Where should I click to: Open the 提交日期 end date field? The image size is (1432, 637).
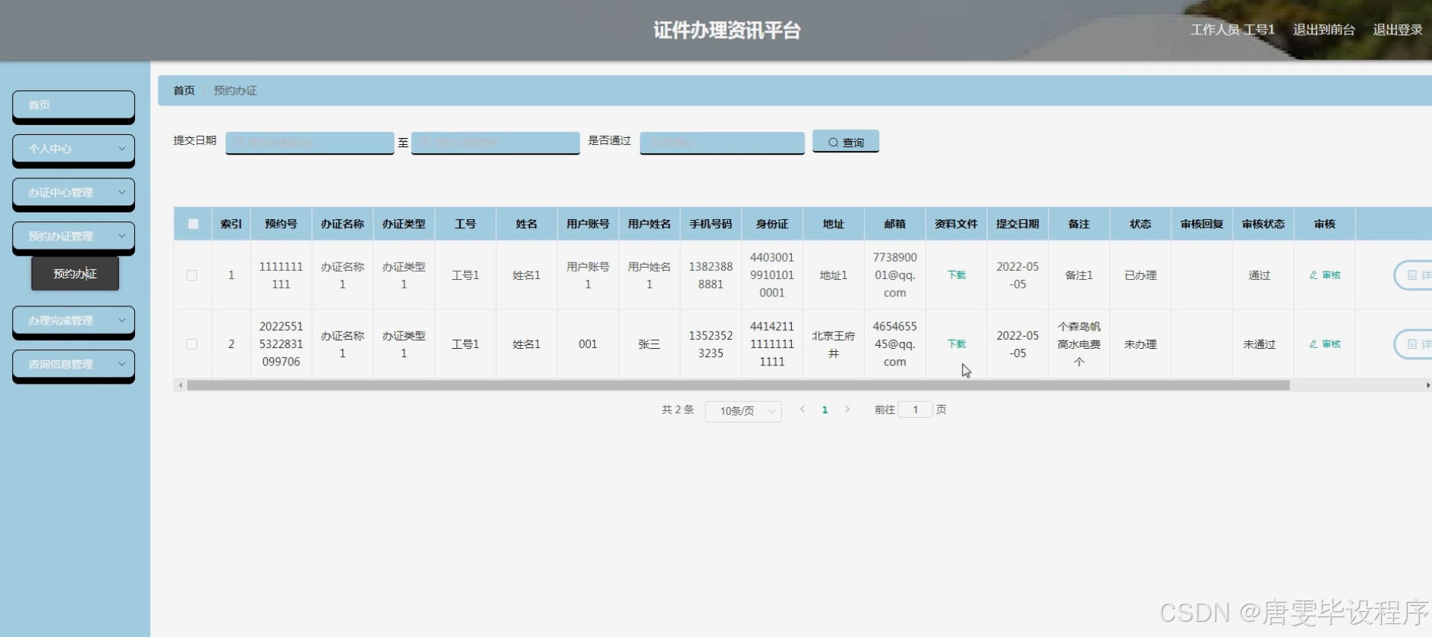pos(495,143)
